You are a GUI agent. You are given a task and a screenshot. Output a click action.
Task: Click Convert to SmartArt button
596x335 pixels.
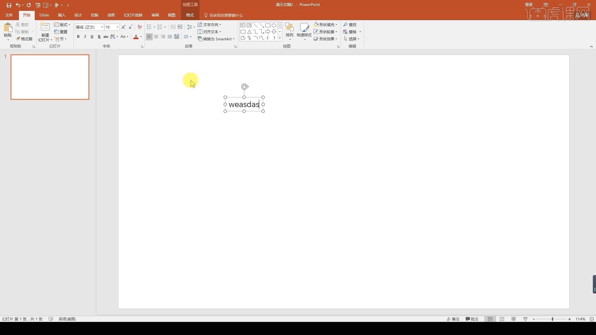(216, 39)
